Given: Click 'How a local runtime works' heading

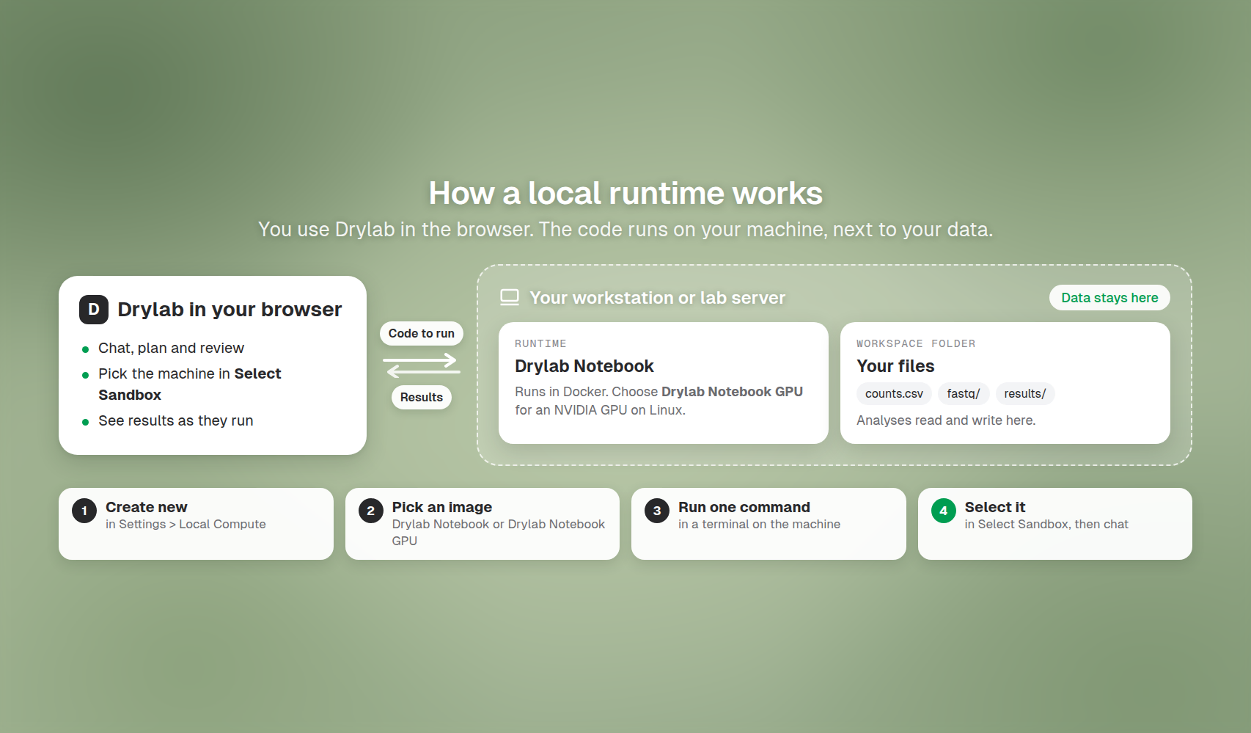Looking at the screenshot, I should [625, 193].
